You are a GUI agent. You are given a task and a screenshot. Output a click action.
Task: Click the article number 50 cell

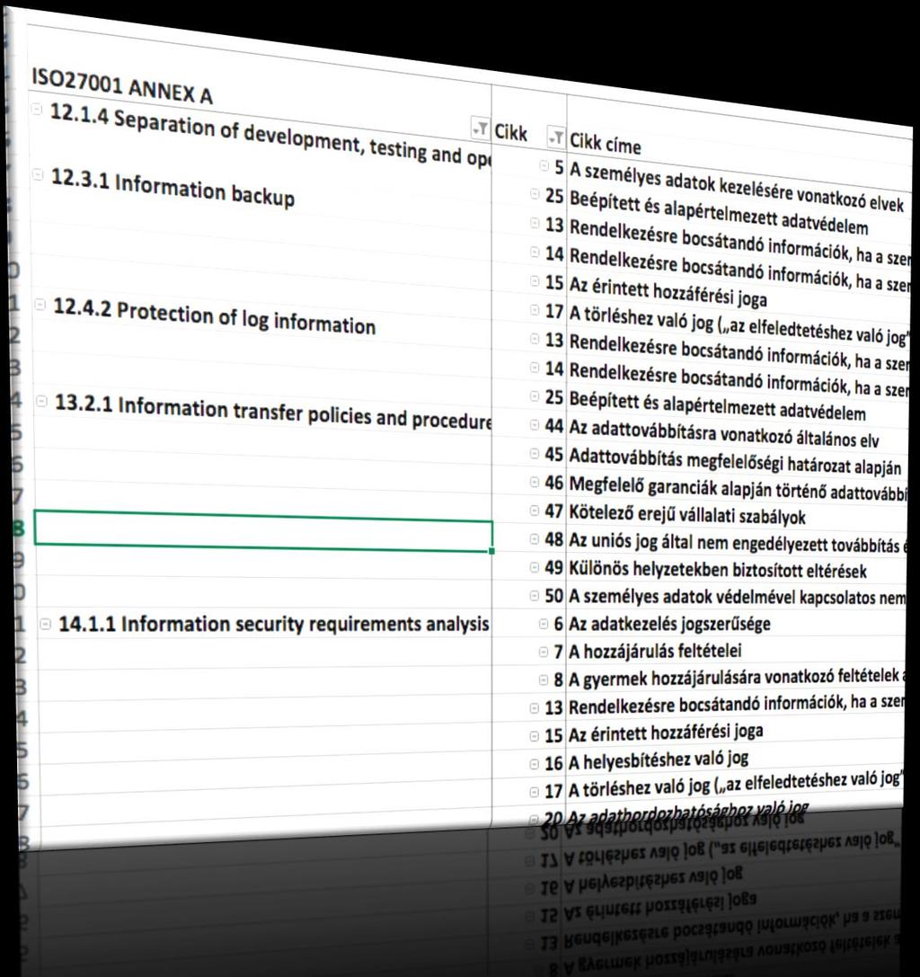[553, 596]
